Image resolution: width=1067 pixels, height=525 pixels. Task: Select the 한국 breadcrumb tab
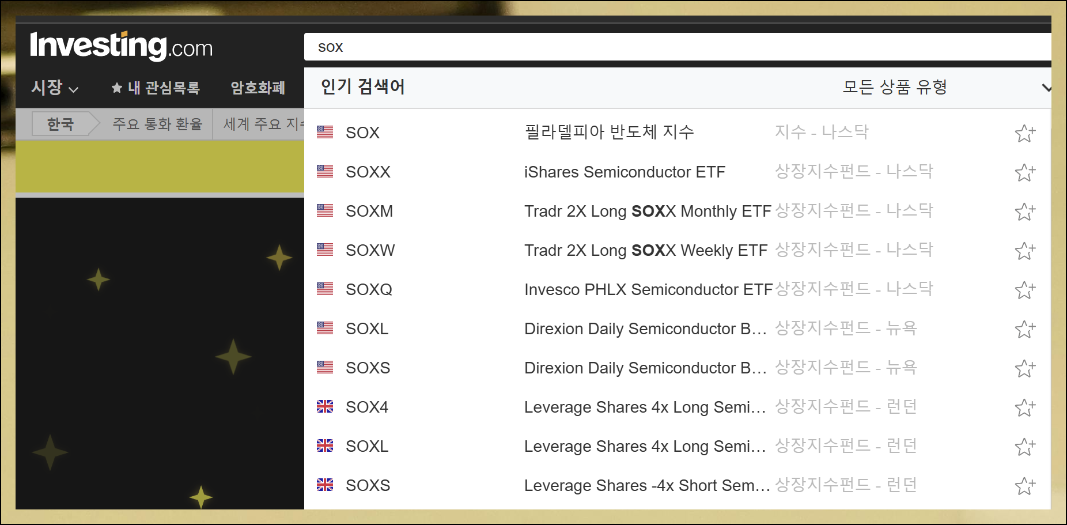click(60, 124)
